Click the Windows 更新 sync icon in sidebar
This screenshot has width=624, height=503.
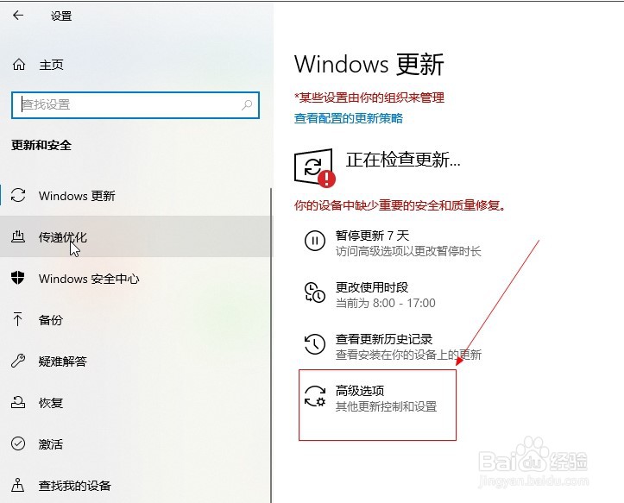[18, 195]
